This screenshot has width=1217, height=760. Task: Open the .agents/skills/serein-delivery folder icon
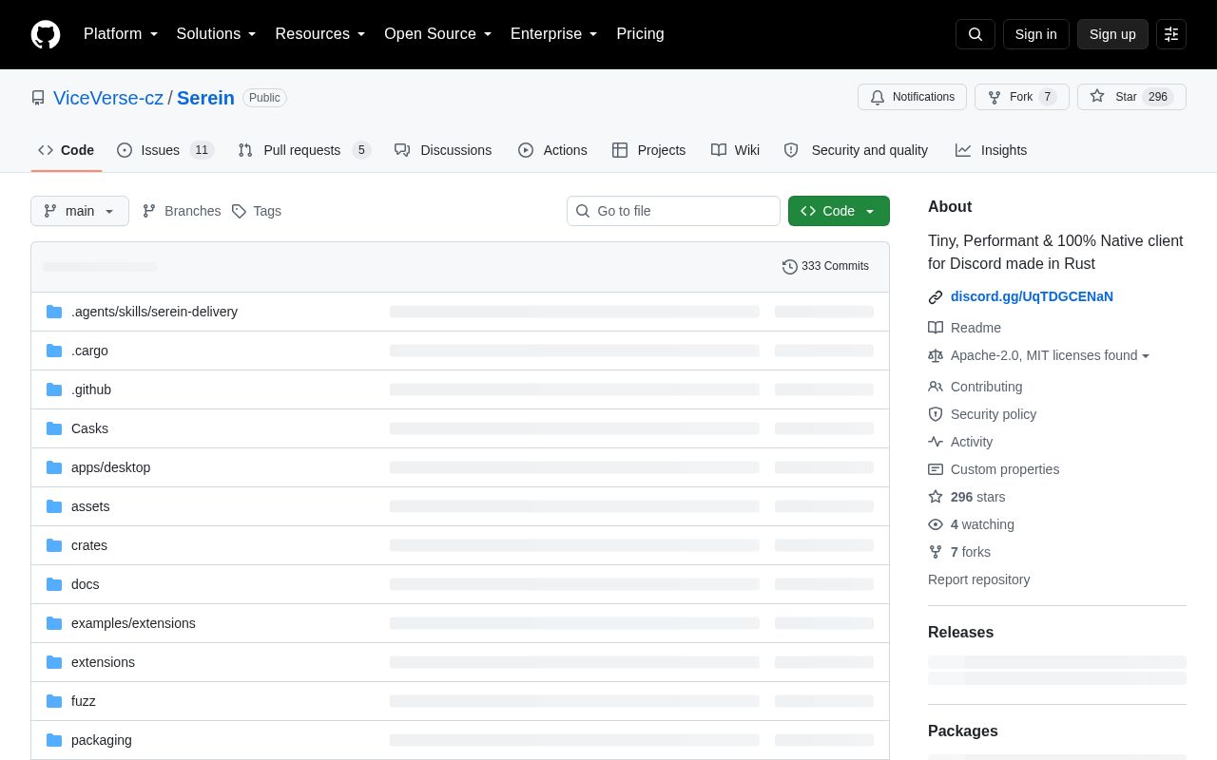tap(54, 312)
